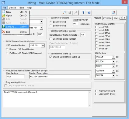Open the C0 TXLED# dropdown
Screen dimensions: 129x119
pyautogui.click(x=113, y=57)
